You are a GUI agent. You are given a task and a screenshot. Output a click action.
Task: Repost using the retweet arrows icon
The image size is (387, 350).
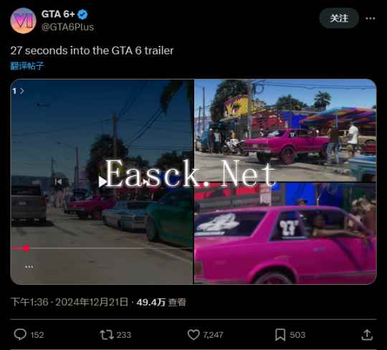click(x=107, y=335)
